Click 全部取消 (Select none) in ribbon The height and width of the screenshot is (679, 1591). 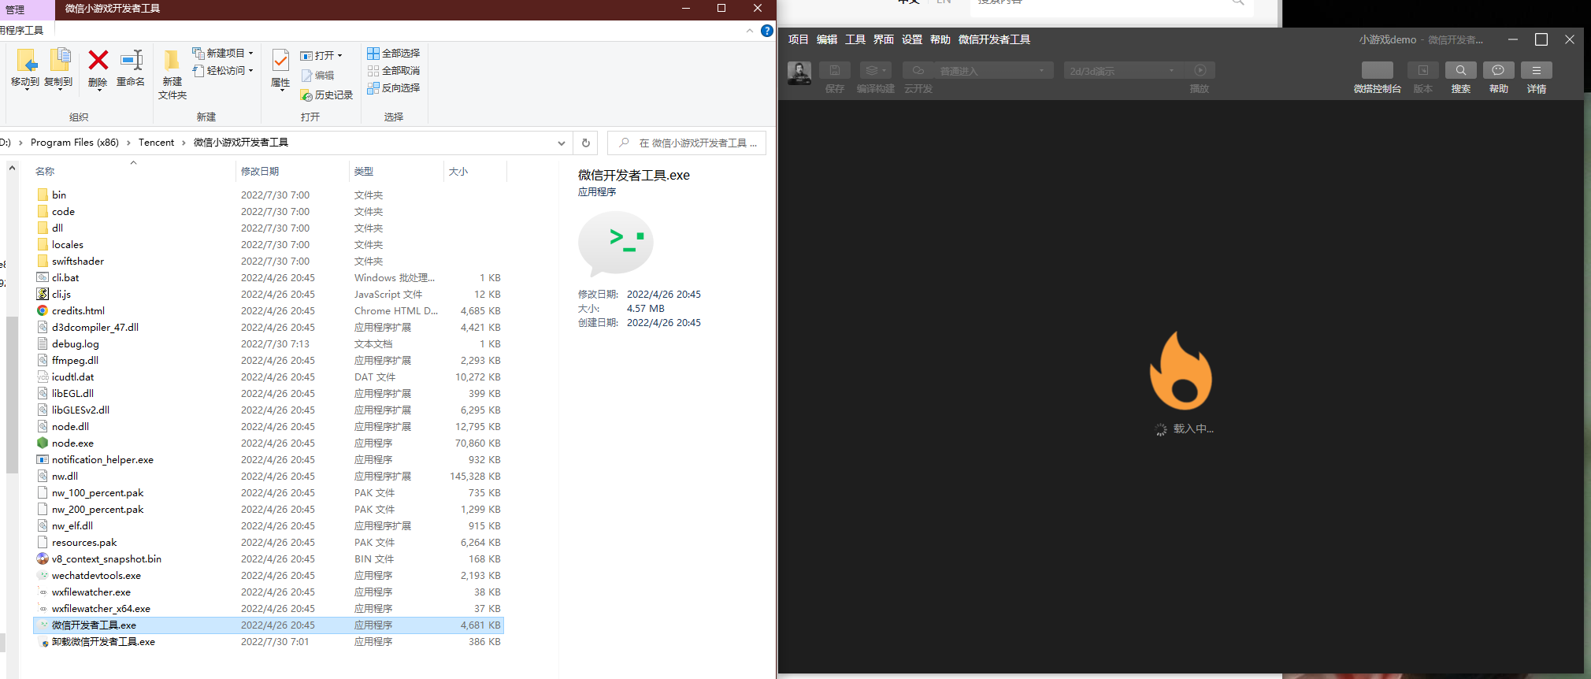393,71
